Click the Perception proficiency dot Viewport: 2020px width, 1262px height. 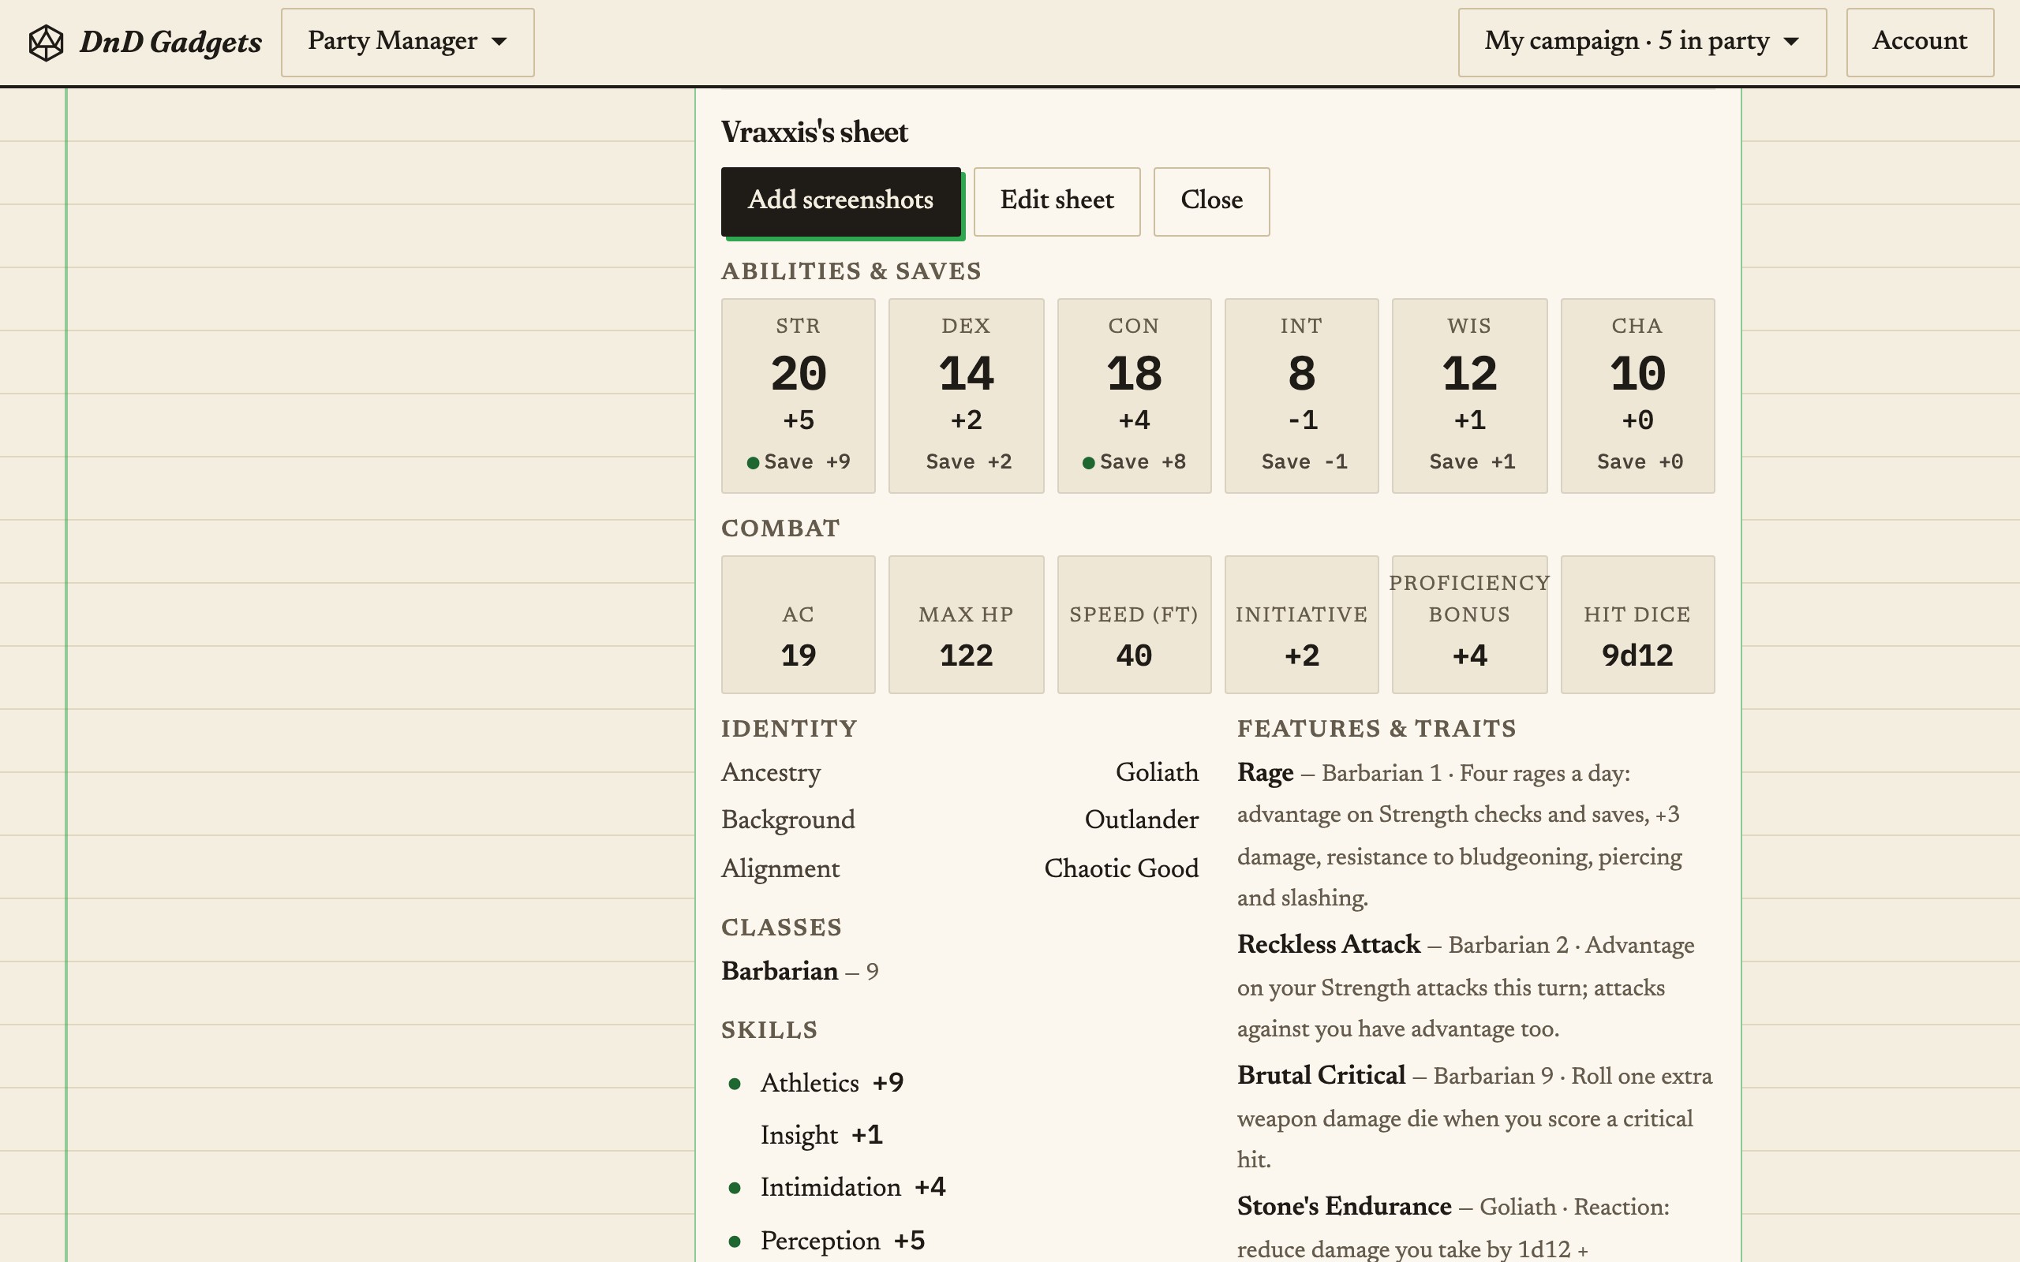[x=735, y=1242]
